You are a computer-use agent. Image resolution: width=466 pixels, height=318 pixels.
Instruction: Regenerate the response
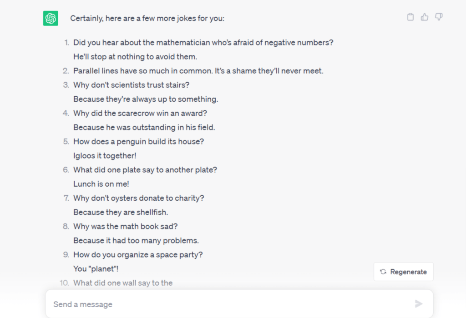pos(404,272)
